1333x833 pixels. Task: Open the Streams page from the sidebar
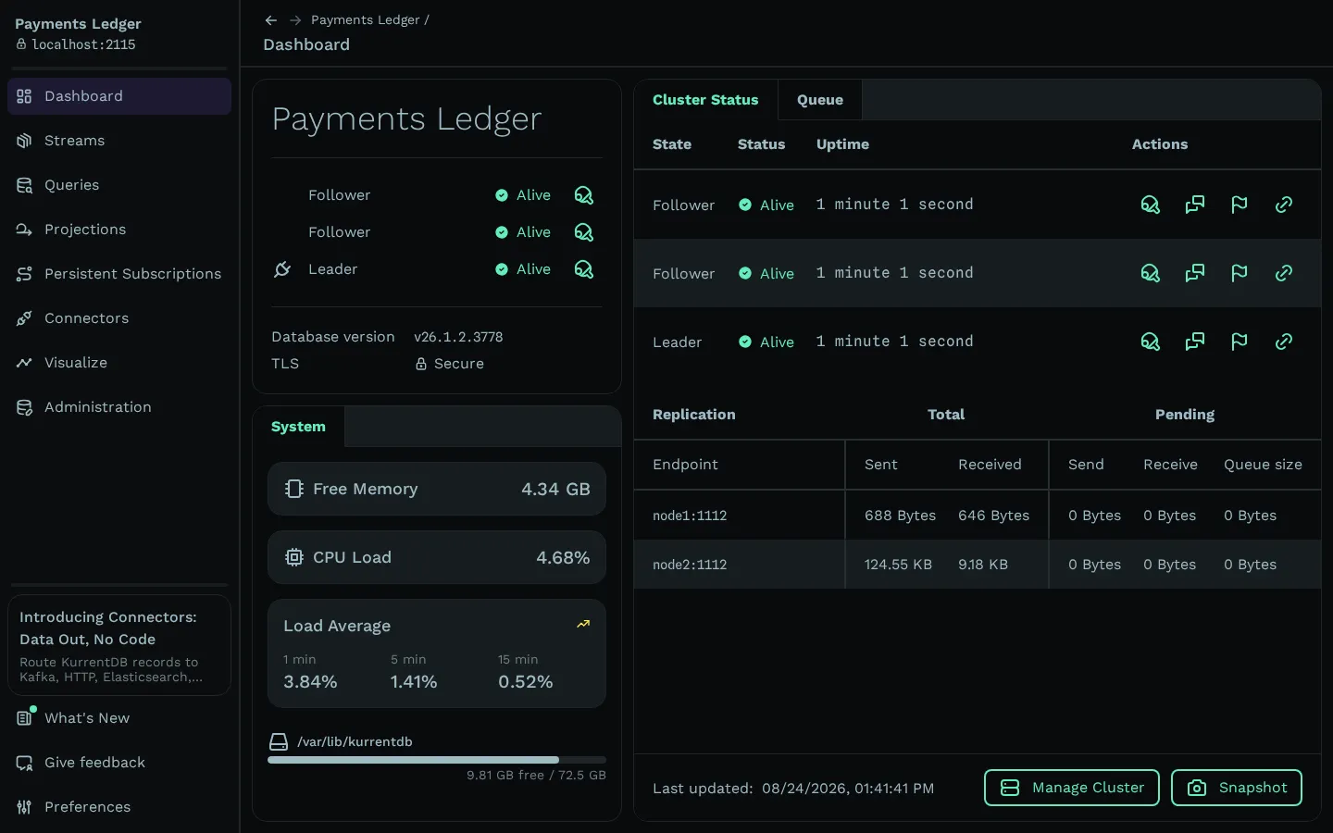(119, 141)
